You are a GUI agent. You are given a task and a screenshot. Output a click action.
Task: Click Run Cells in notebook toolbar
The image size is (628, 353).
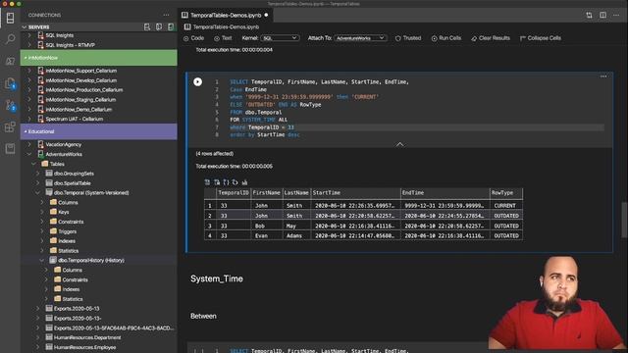coord(446,38)
